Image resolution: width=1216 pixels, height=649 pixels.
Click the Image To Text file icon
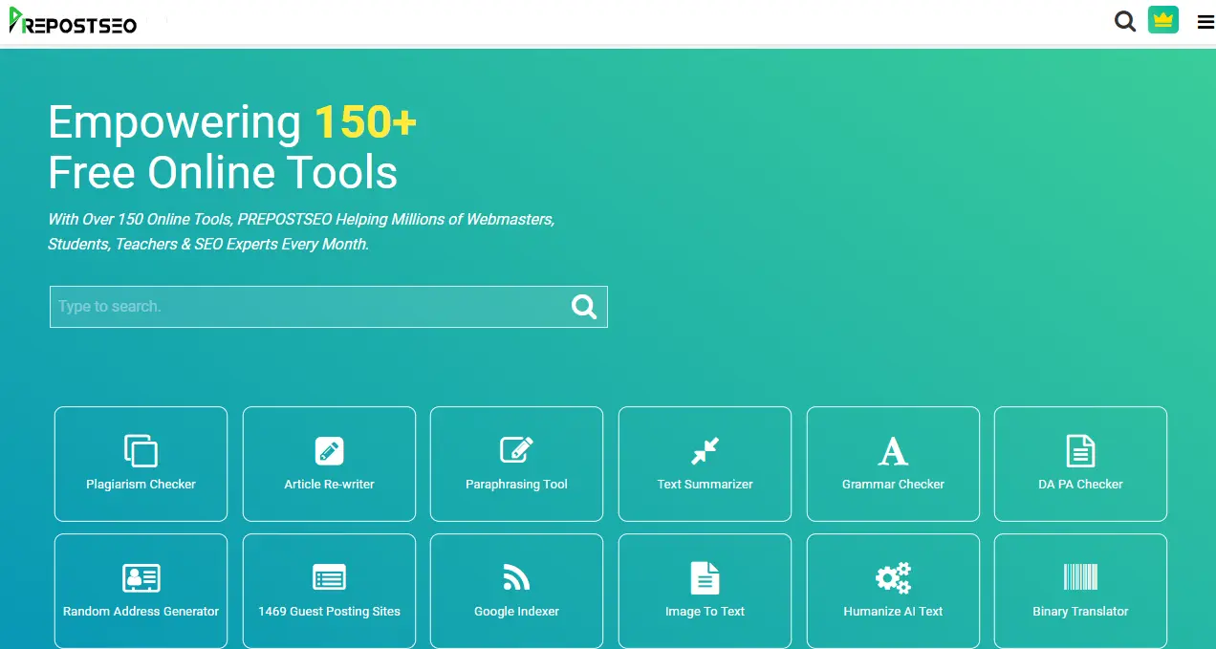tap(705, 577)
